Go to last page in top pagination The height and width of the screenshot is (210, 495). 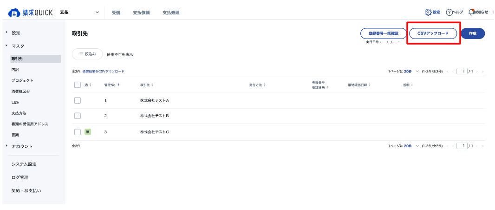(x=482, y=72)
